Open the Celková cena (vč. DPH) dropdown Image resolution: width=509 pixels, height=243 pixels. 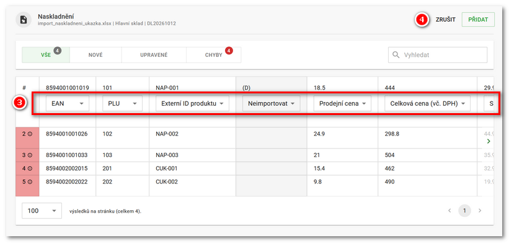coord(428,103)
